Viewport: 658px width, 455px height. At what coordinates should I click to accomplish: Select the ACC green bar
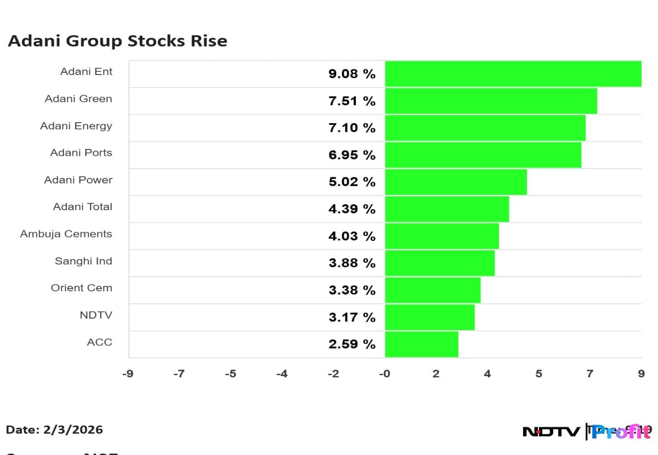(x=421, y=344)
